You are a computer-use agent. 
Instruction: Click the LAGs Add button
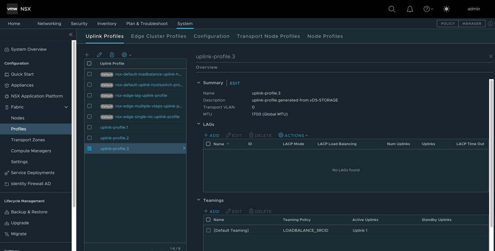pyautogui.click(x=212, y=135)
